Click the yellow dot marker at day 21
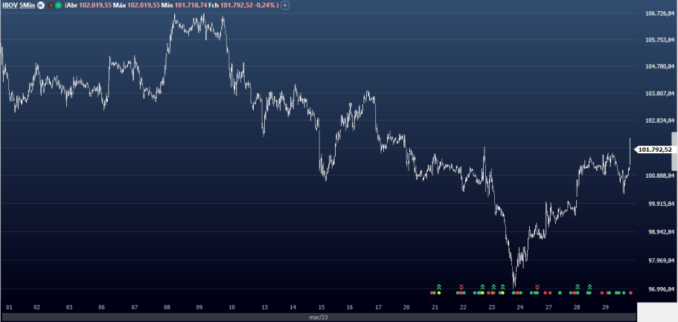 pyautogui.click(x=439, y=293)
